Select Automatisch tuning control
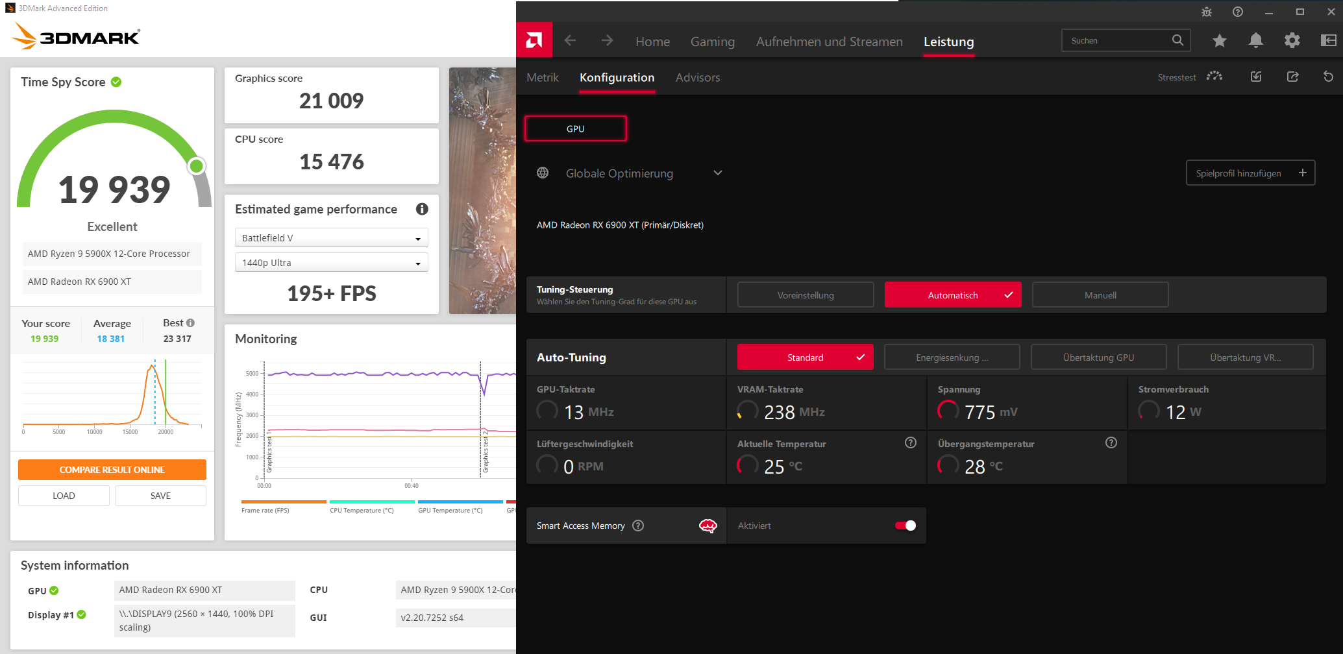 point(952,295)
